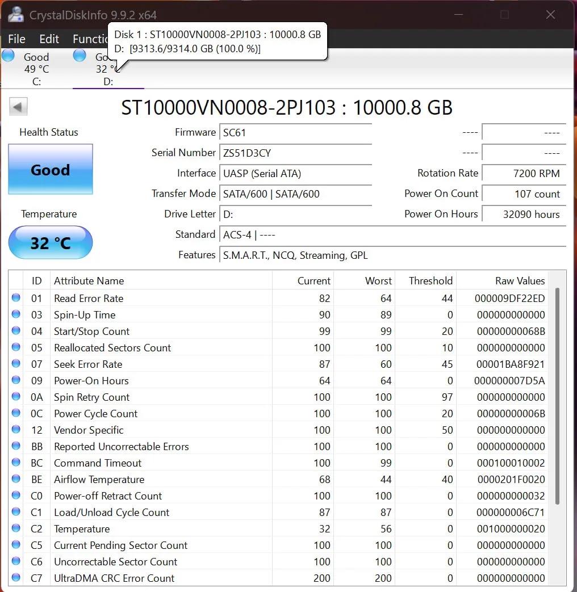The height and width of the screenshot is (592, 577).
Task: Click status dot for Spin-Up Time row
Action: tap(16, 314)
